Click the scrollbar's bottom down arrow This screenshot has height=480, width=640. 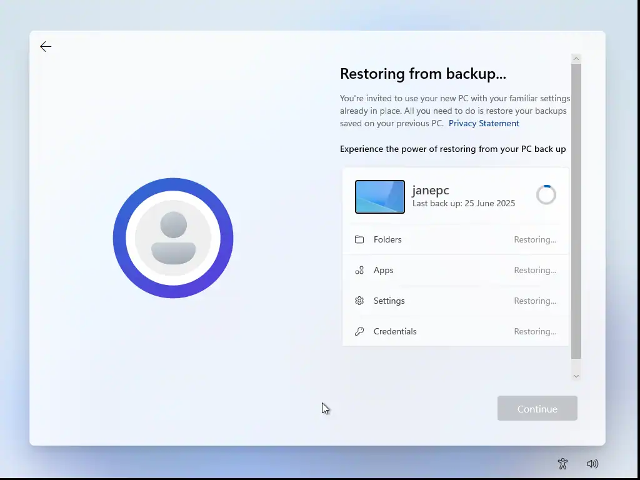[x=576, y=376]
